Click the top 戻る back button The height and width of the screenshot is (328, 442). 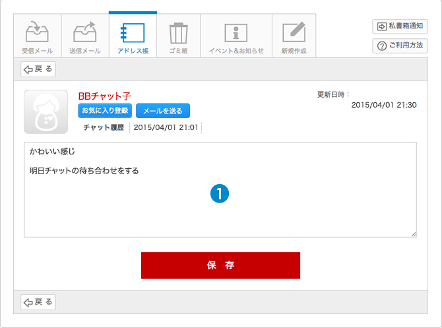coord(38,69)
